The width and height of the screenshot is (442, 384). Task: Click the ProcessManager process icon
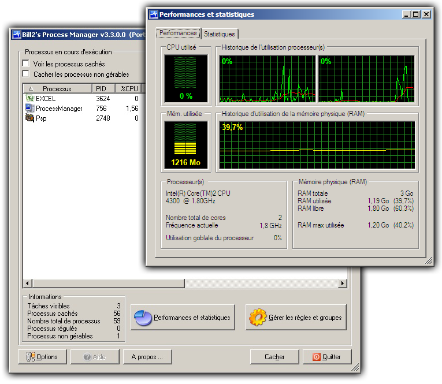29,108
